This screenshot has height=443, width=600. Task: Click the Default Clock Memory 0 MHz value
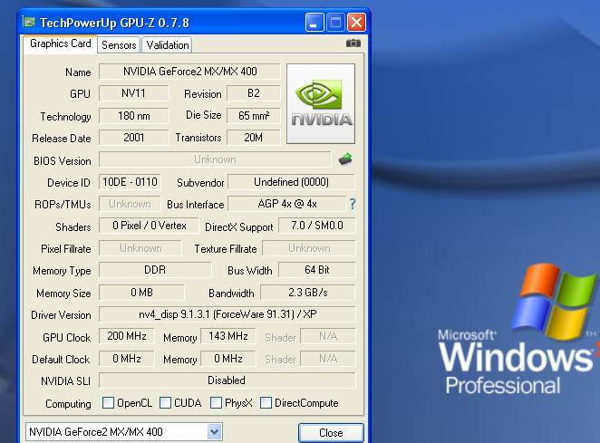point(228,359)
